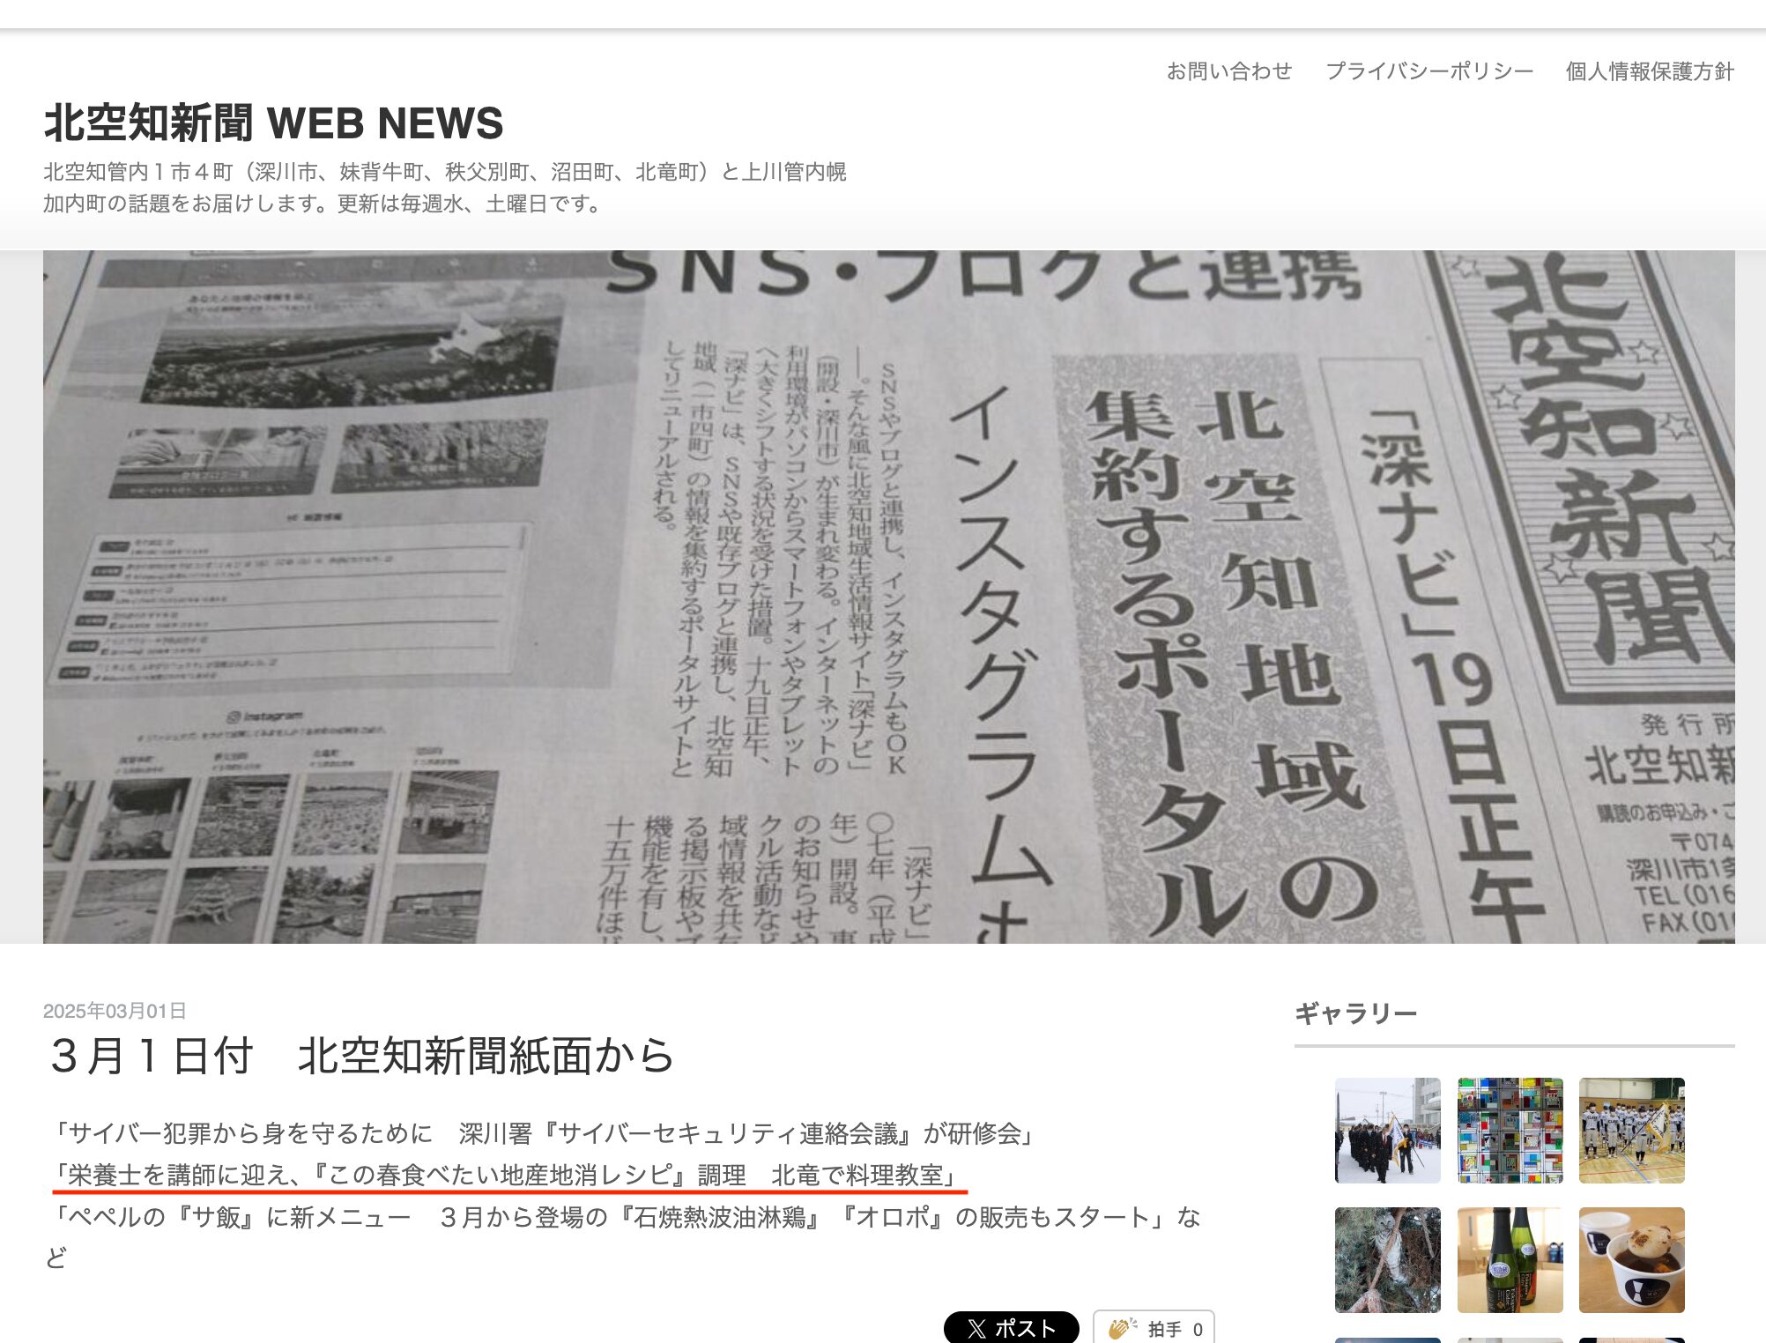The width and height of the screenshot is (1766, 1343).
Task: Open gallery thumbnail of owl in pine tree
Action: [x=1387, y=1259]
